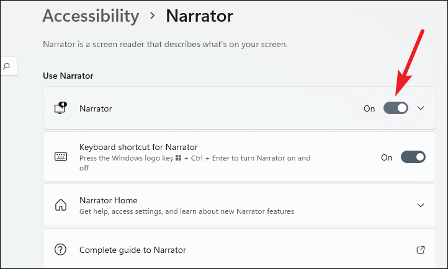Click the Windows logo key icon in description

pyautogui.click(x=178, y=158)
